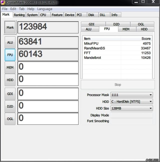Stop the running benchmark

tap(118, 85)
